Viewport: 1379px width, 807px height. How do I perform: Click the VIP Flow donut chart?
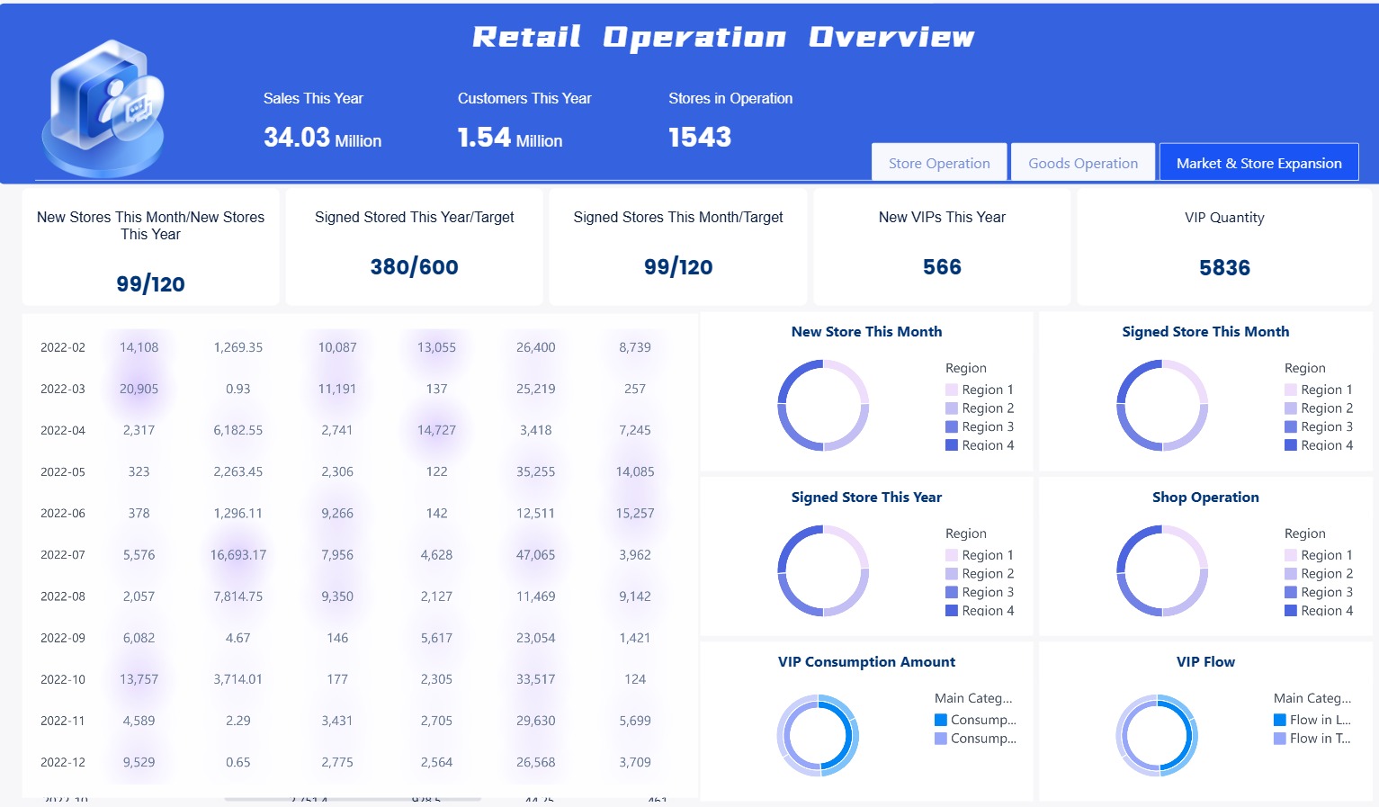click(x=1157, y=735)
